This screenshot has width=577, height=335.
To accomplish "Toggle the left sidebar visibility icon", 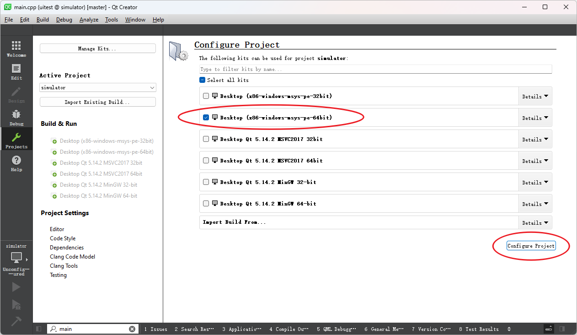I will click(39, 329).
